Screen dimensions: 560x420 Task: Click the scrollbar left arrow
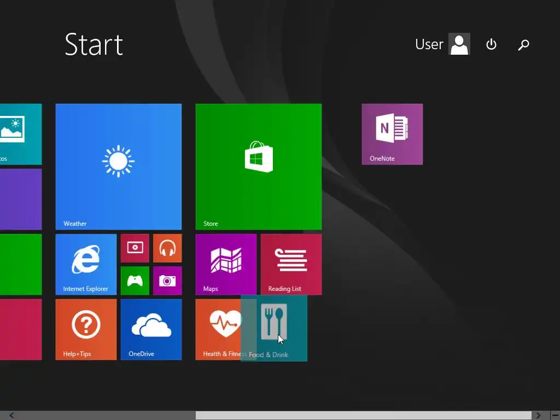click(12, 416)
